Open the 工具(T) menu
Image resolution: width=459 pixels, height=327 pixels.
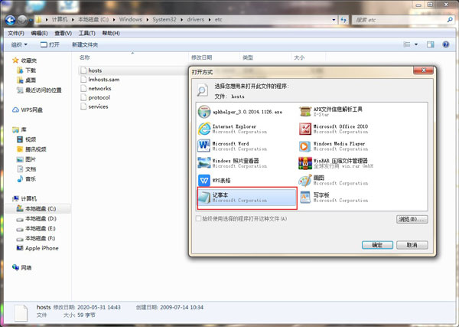point(87,34)
